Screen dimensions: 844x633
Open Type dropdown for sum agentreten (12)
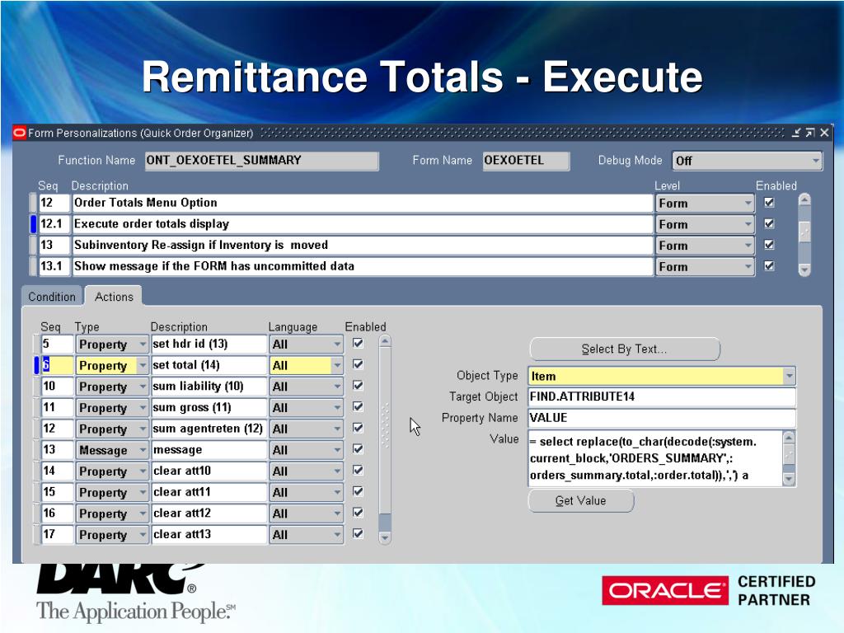pos(143,429)
